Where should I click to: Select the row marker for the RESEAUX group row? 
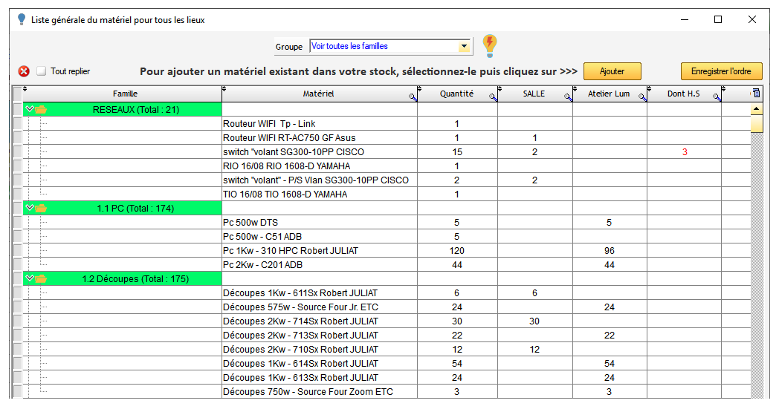17,110
